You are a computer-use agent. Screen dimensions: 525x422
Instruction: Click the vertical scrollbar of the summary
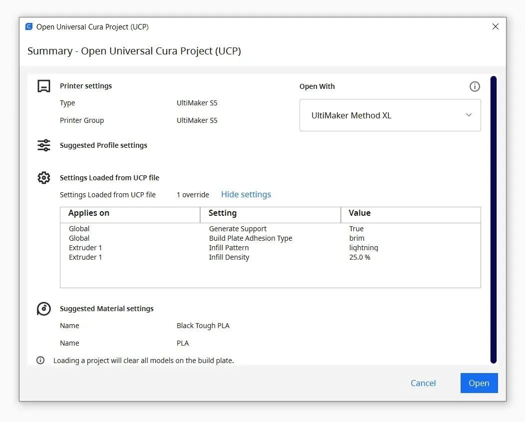[494, 220]
